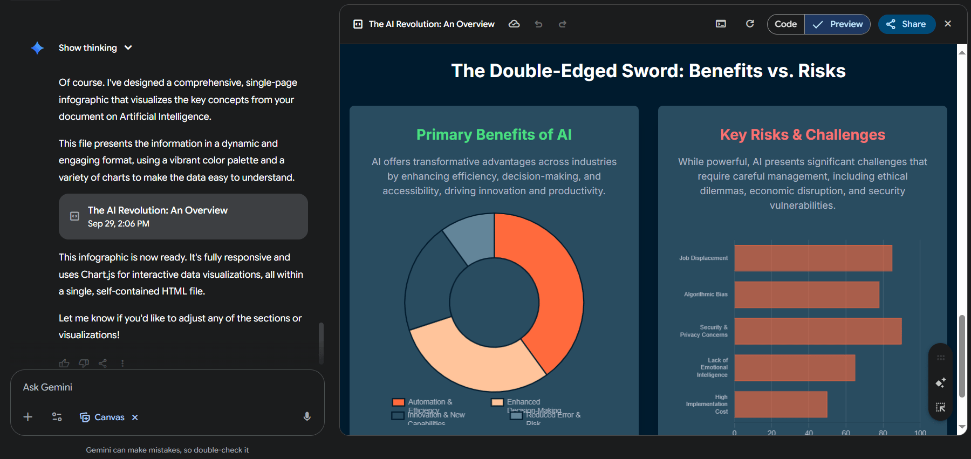Click the cloud saved status icon
Image resolution: width=971 pixels, height=459 pixels.
point(514,24)
